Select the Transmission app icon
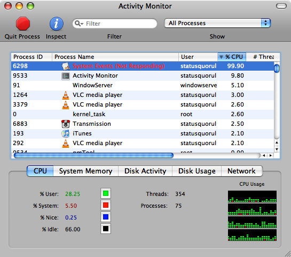 tap(66, 124)
